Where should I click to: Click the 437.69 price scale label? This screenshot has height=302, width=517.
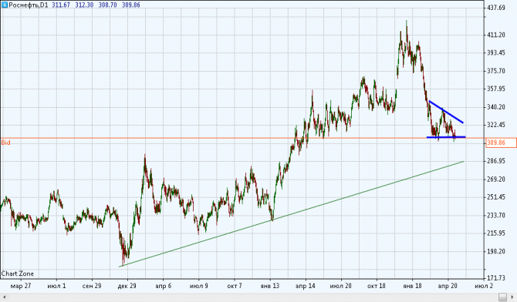tap(496, 8)
